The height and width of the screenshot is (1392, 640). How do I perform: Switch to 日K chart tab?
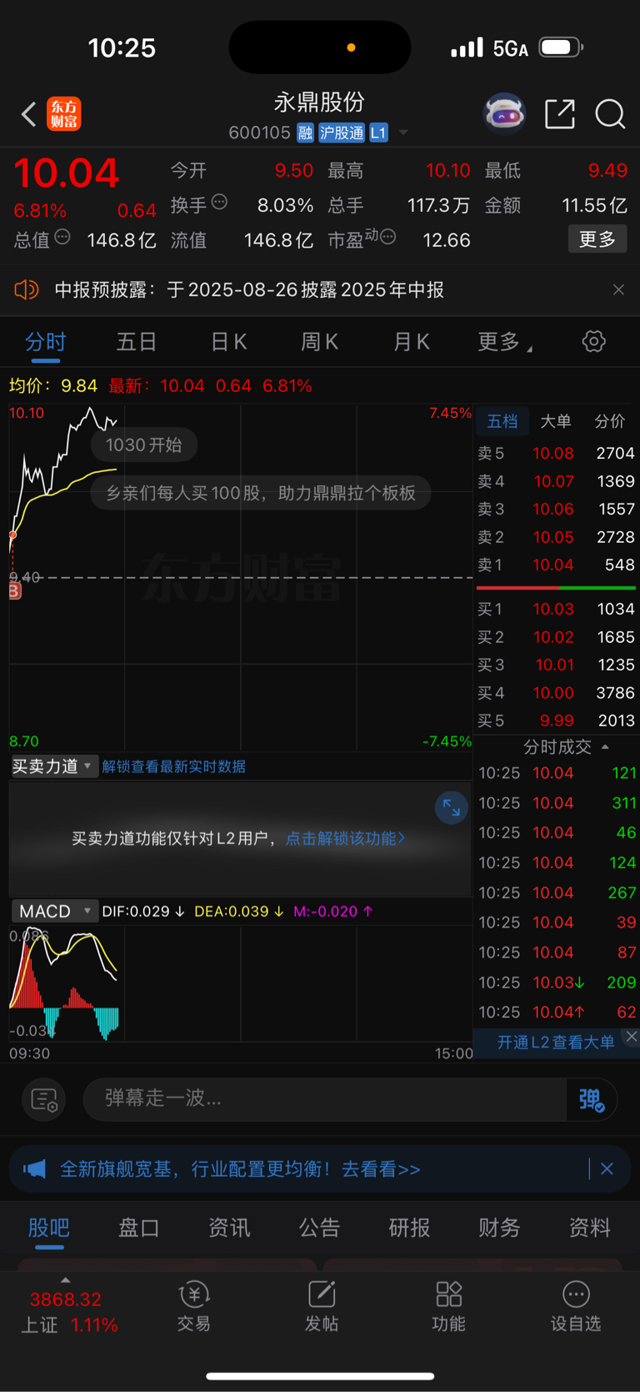point(228,342)
